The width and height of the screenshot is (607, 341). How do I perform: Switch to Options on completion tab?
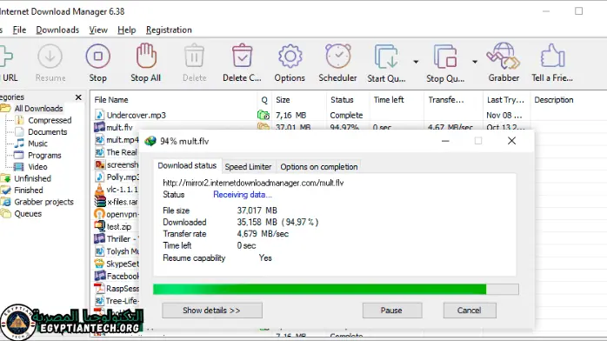(319, 167)
